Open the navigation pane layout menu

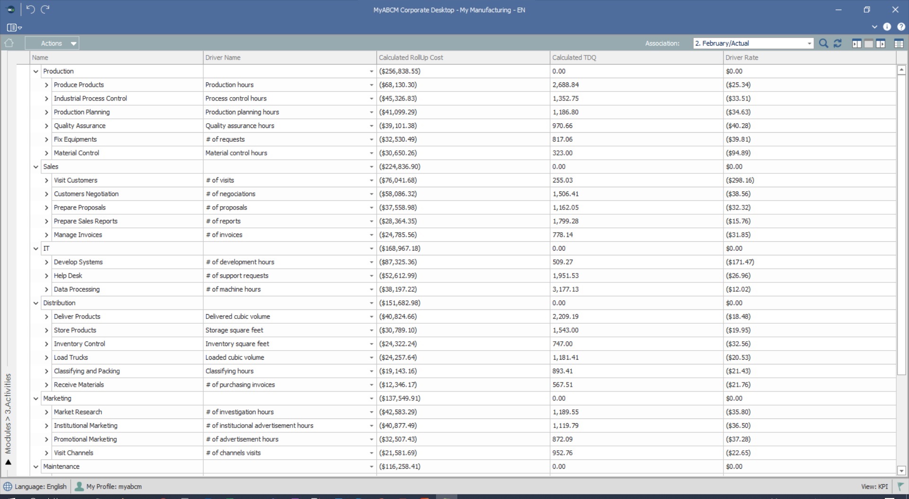point(14,27)
